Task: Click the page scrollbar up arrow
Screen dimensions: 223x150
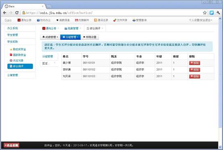Action: 220,18
